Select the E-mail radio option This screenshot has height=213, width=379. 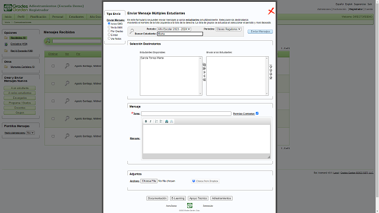(109, 34)
